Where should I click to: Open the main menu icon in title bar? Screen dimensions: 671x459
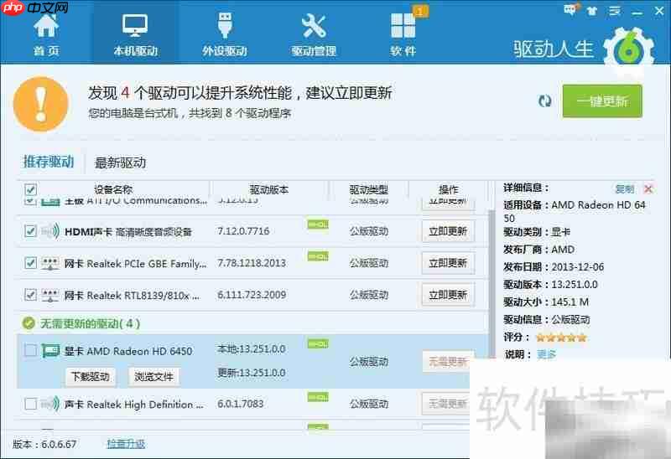(x=615, y=11)
